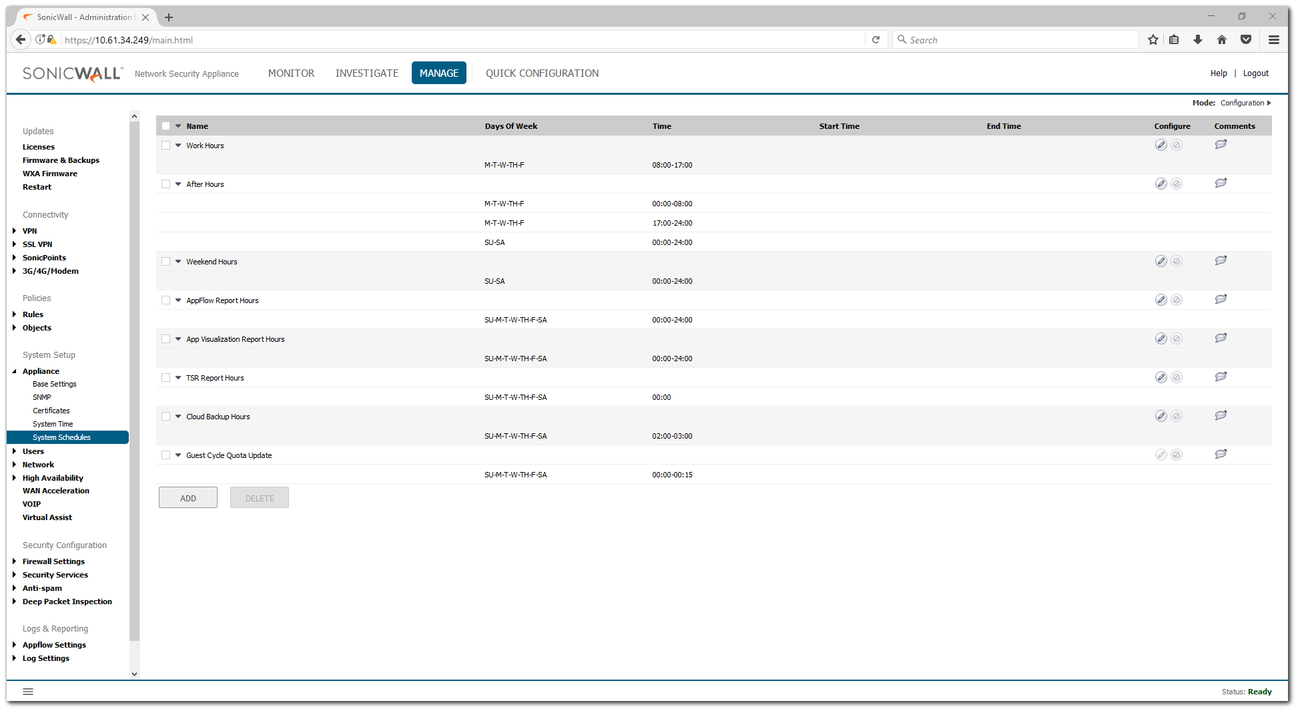The height and width of the screenshot is (713, 1300).
Task: Click the bookmark star icon
Action: pyautogui.click(x=1153, y=40)
